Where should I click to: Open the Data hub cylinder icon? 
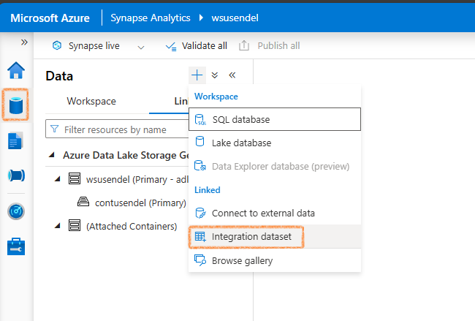[16, 105]
